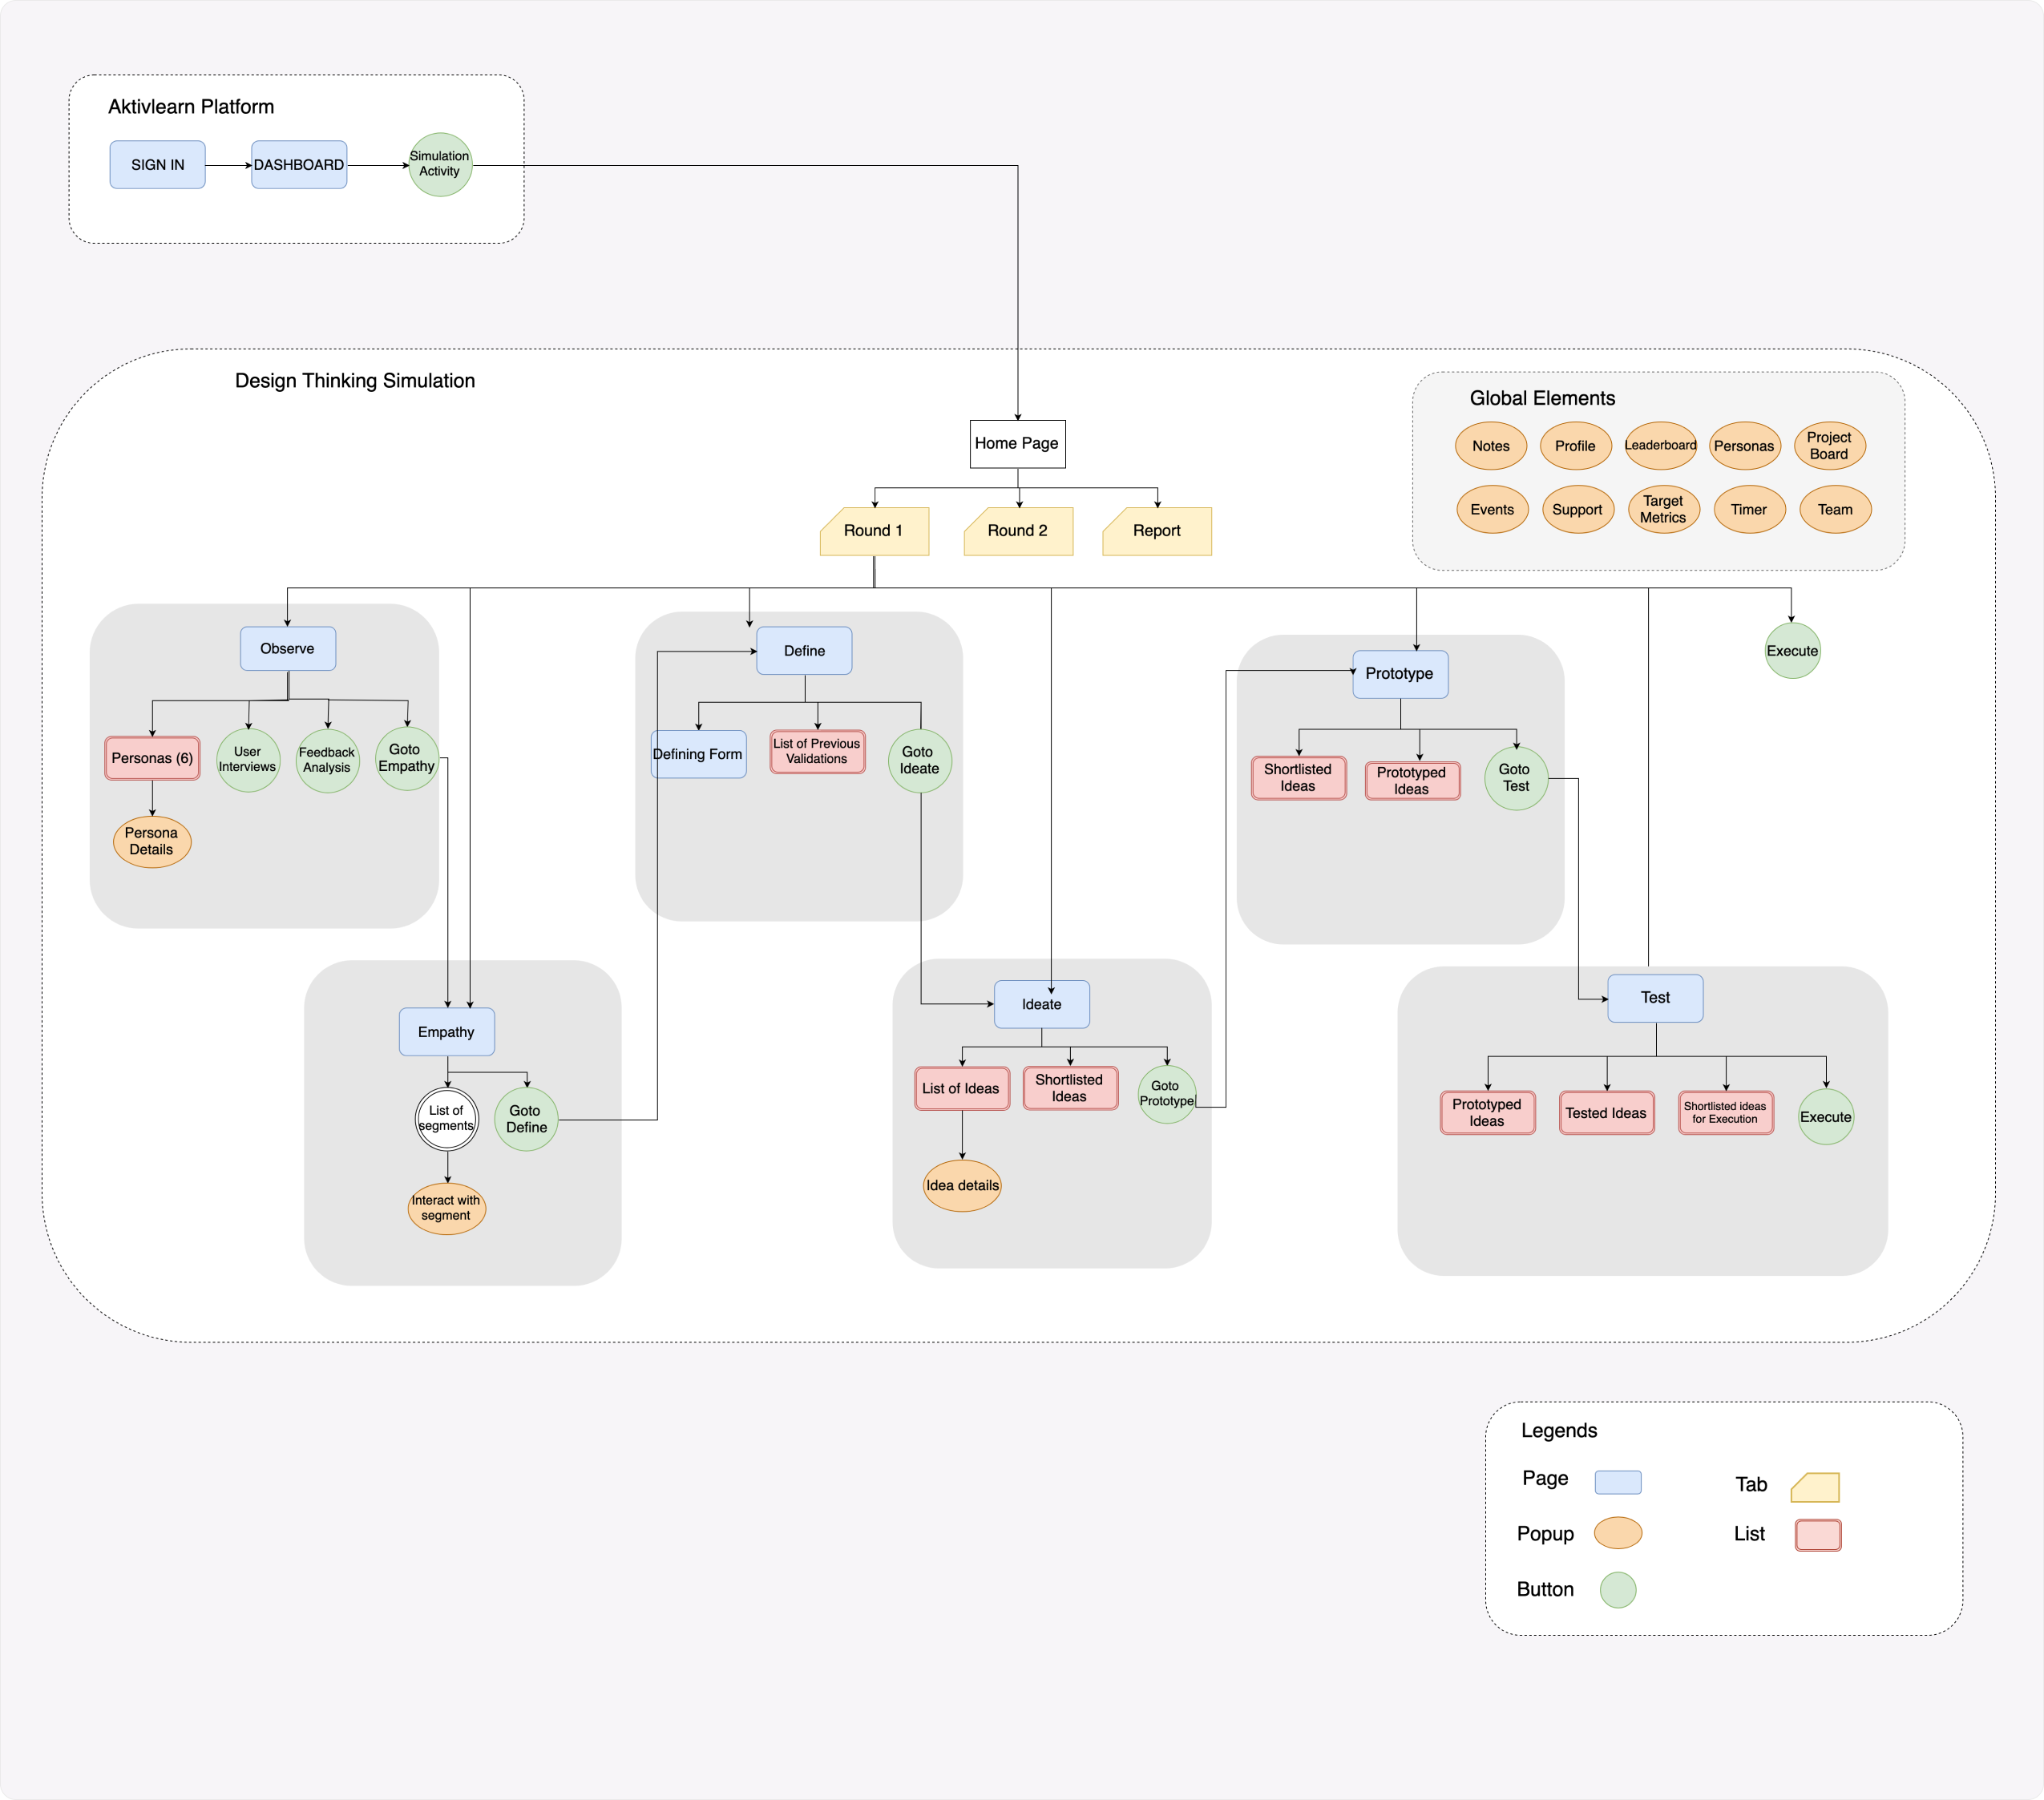Click the Idea details popup oval

tap(962, 1186)
